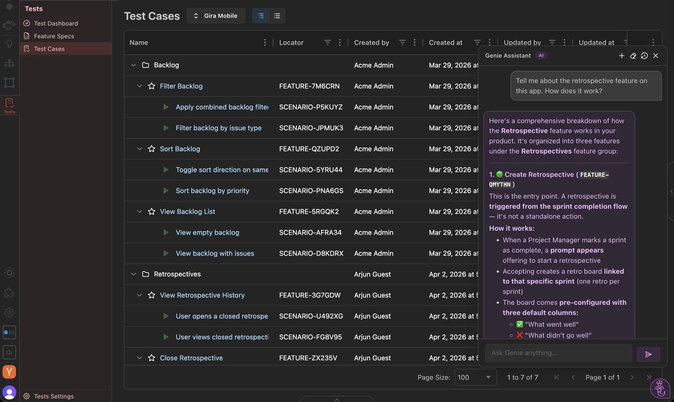This screenshot has width=674, height=402.
Task: Open the Created by column menu
Action: pos(415,43)
